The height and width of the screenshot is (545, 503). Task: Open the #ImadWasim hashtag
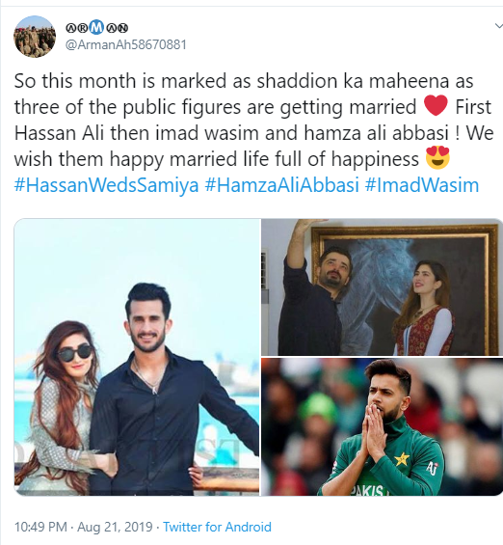tap(422, 185)
